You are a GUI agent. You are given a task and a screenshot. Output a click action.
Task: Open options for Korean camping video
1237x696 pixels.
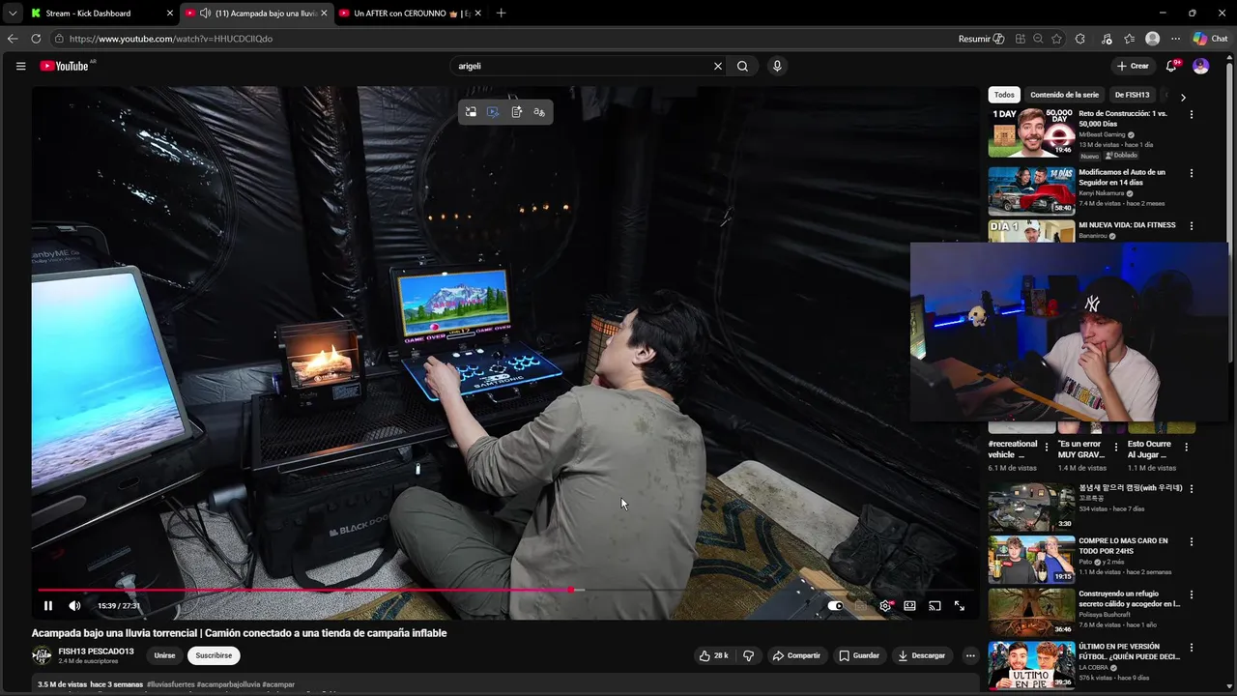tap(1191, 489)
